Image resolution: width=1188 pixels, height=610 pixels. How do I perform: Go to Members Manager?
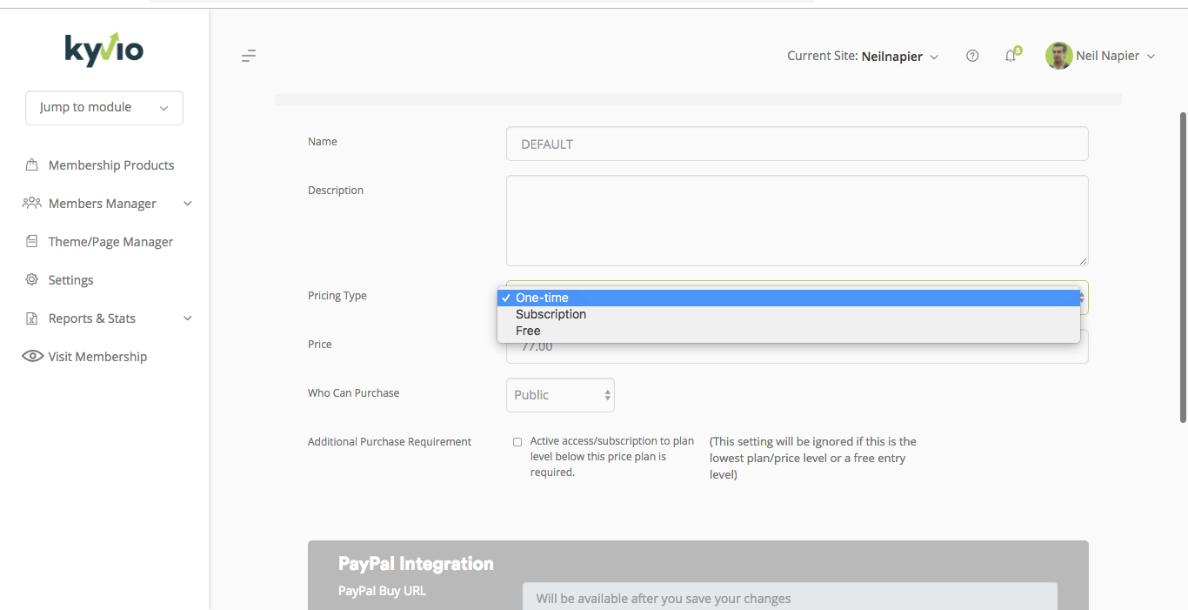(x=103, y=204)
